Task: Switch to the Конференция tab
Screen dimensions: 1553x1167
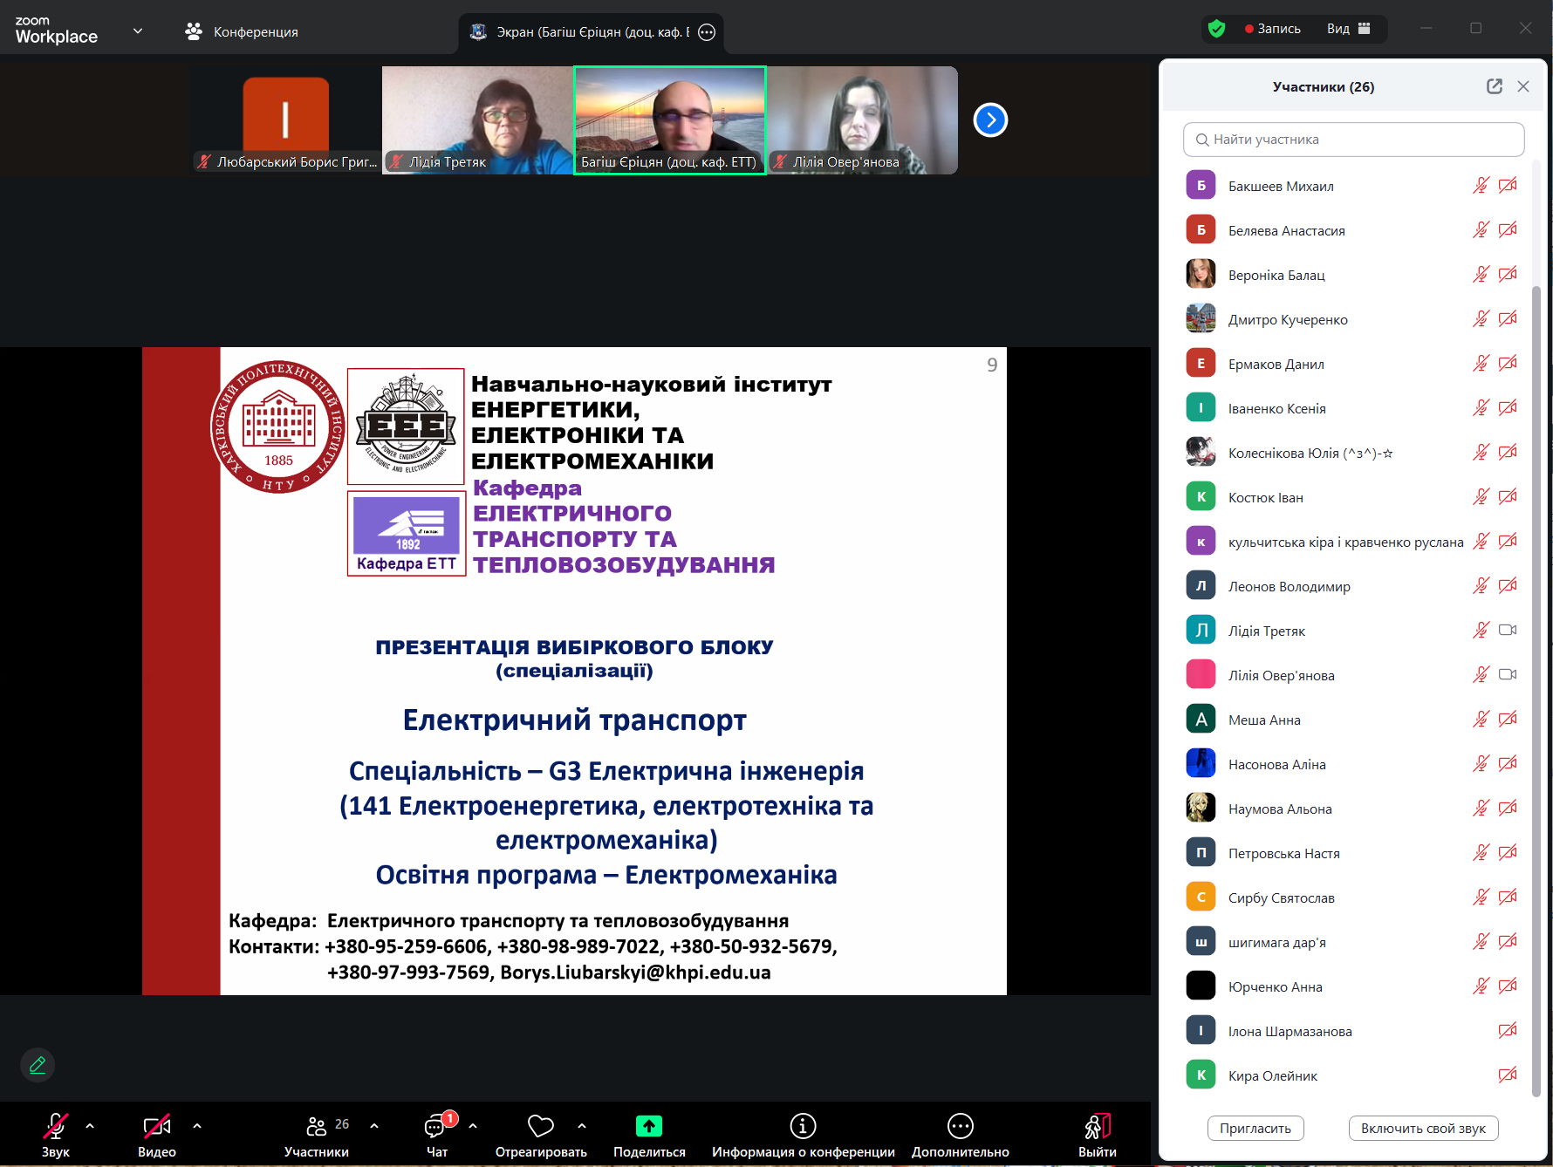Action: 242,31
